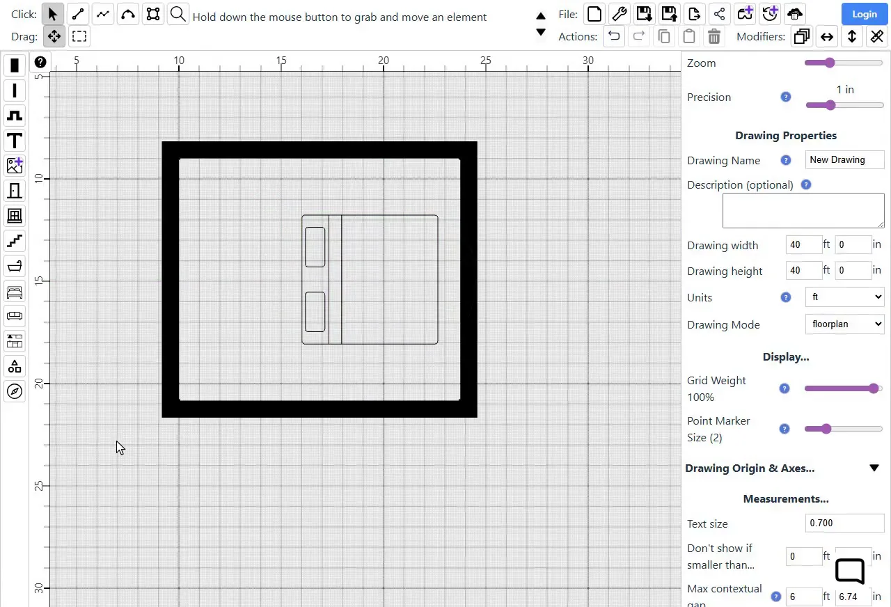Flip horizontally with the modifier arrow
Viewport: 891px width, 607px height.
tap(827, 36)
